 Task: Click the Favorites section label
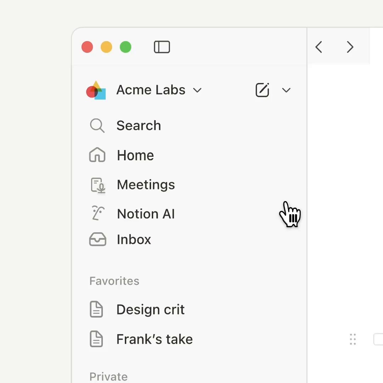(x=114, y=281)
